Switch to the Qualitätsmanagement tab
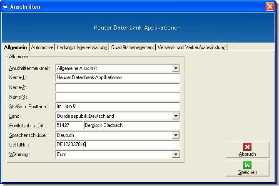This screenshot has width=279, height=186. click(132, 47)
